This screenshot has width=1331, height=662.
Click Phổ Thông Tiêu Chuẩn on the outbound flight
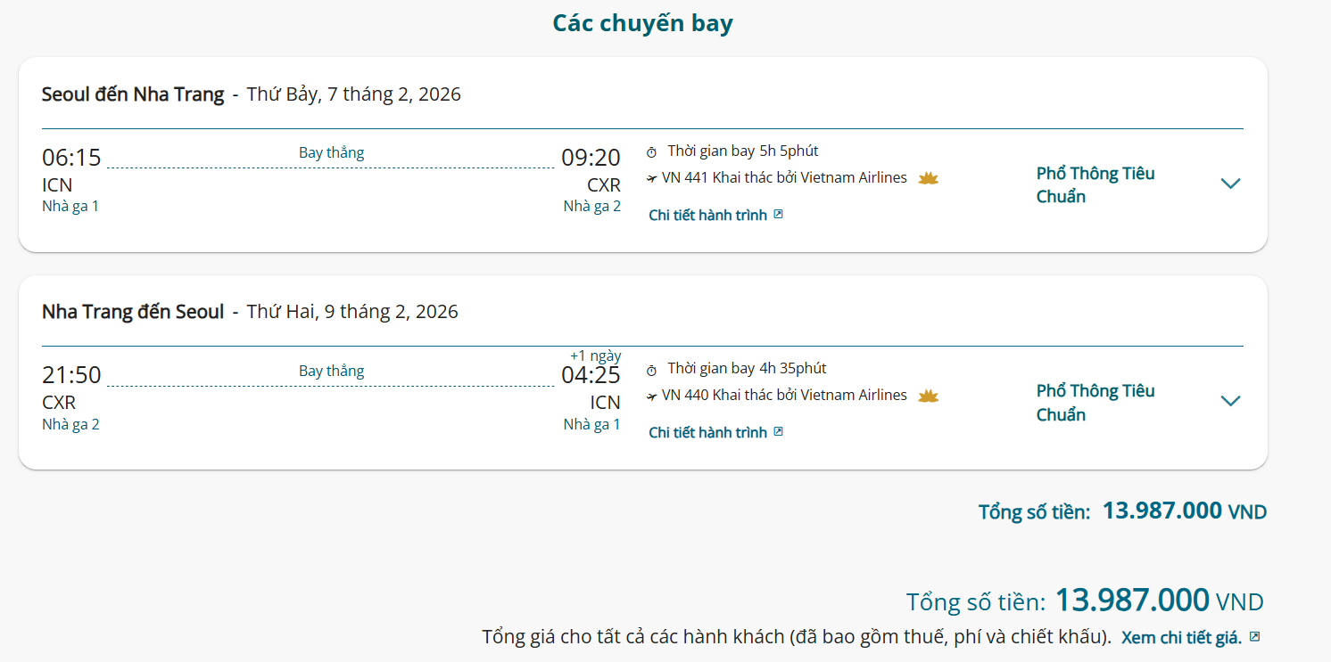[x=1095, y=184]
